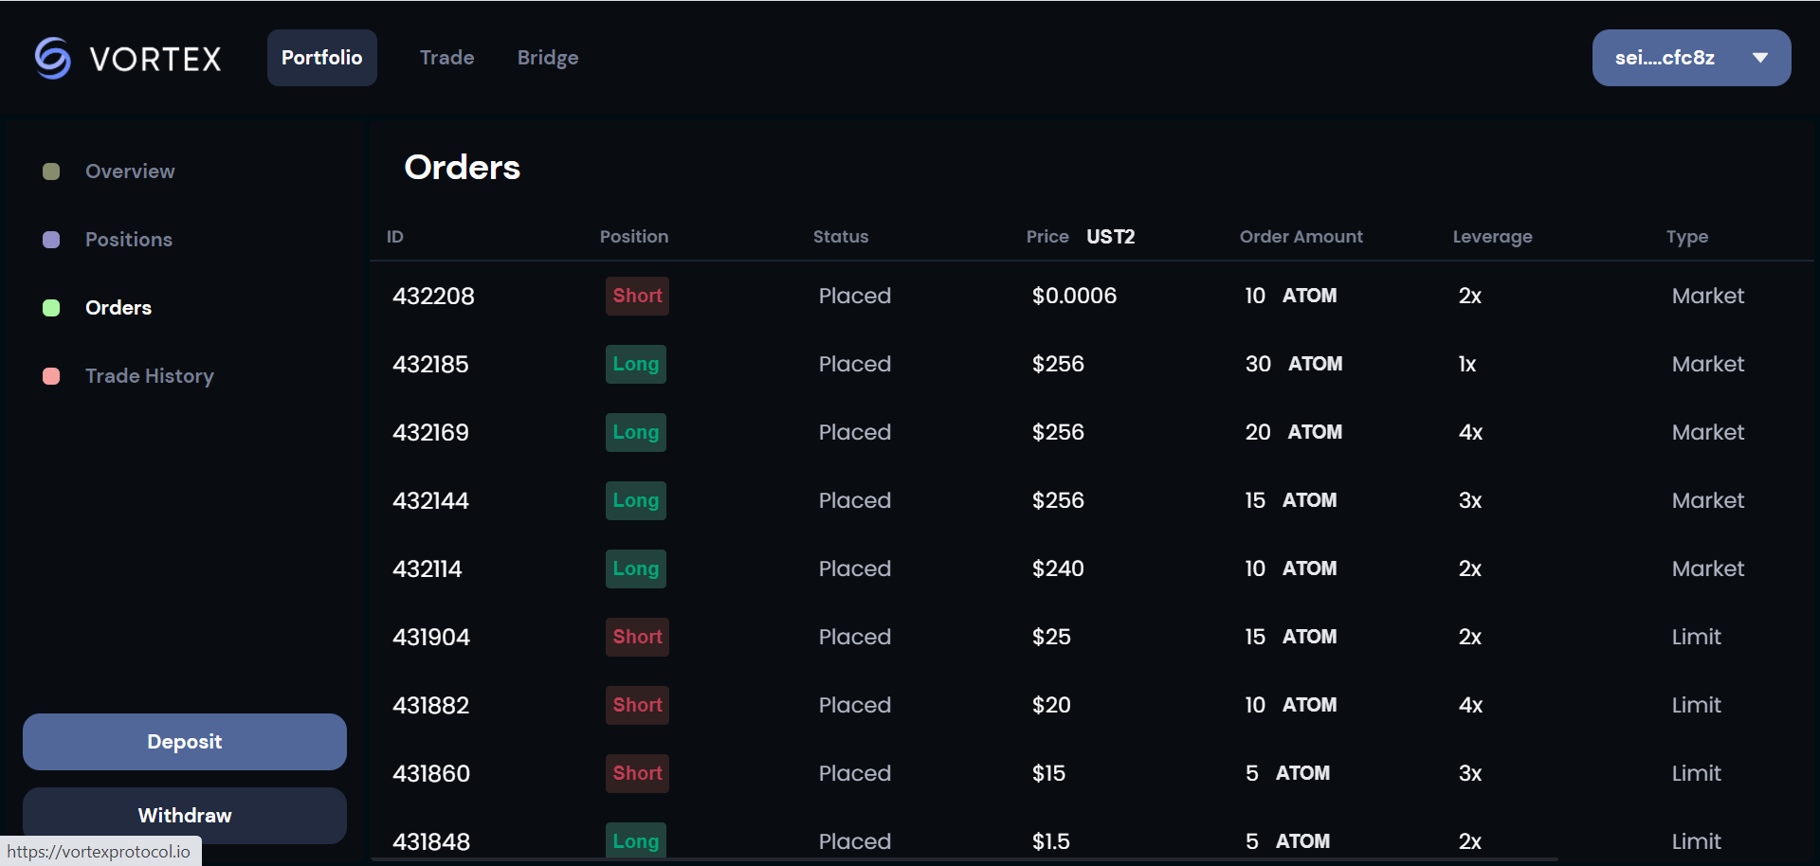
Task: Open the Bridge tab
Action: (x=548, y=58)
